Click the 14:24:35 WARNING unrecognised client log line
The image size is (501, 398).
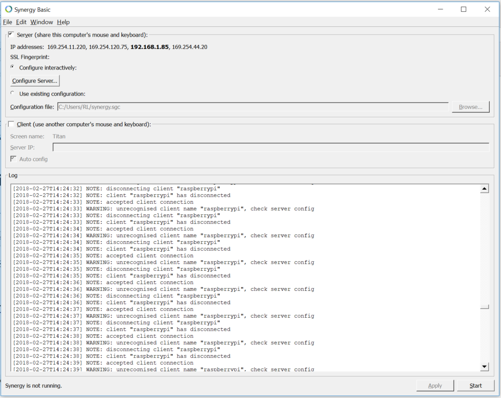[x=163, y=262]
